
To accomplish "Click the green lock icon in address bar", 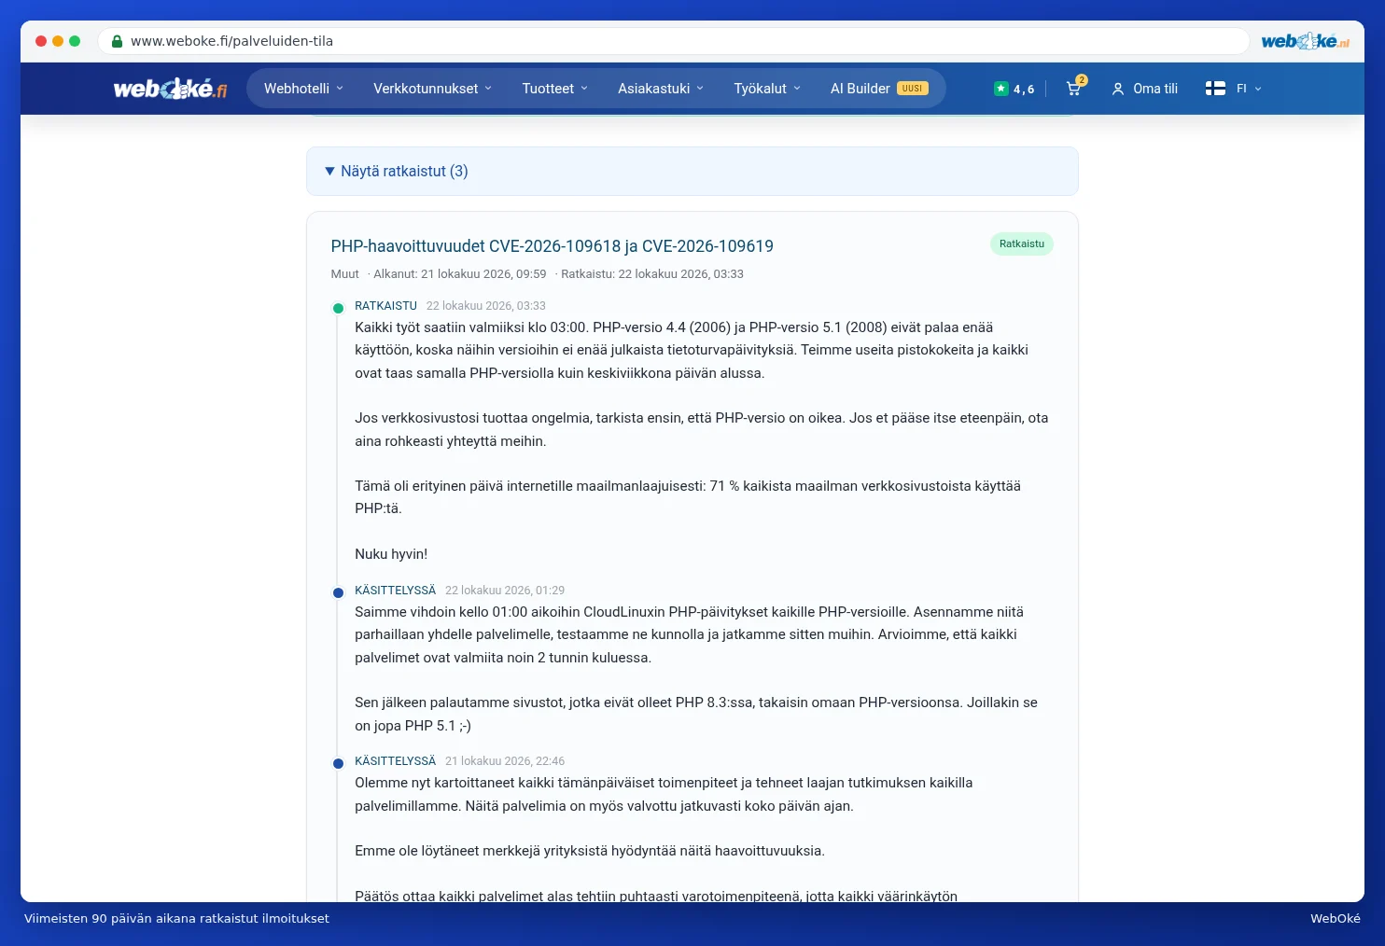I will (117, 41).
